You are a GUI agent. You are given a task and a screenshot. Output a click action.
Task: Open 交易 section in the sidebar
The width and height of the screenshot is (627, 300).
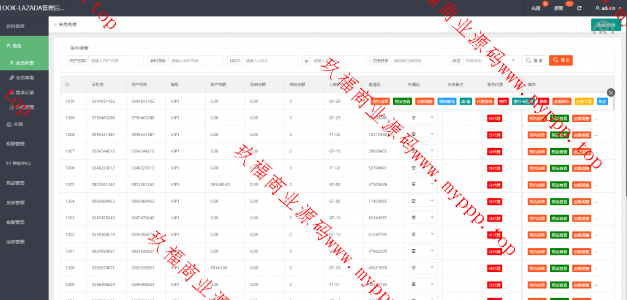pos(18,124)
